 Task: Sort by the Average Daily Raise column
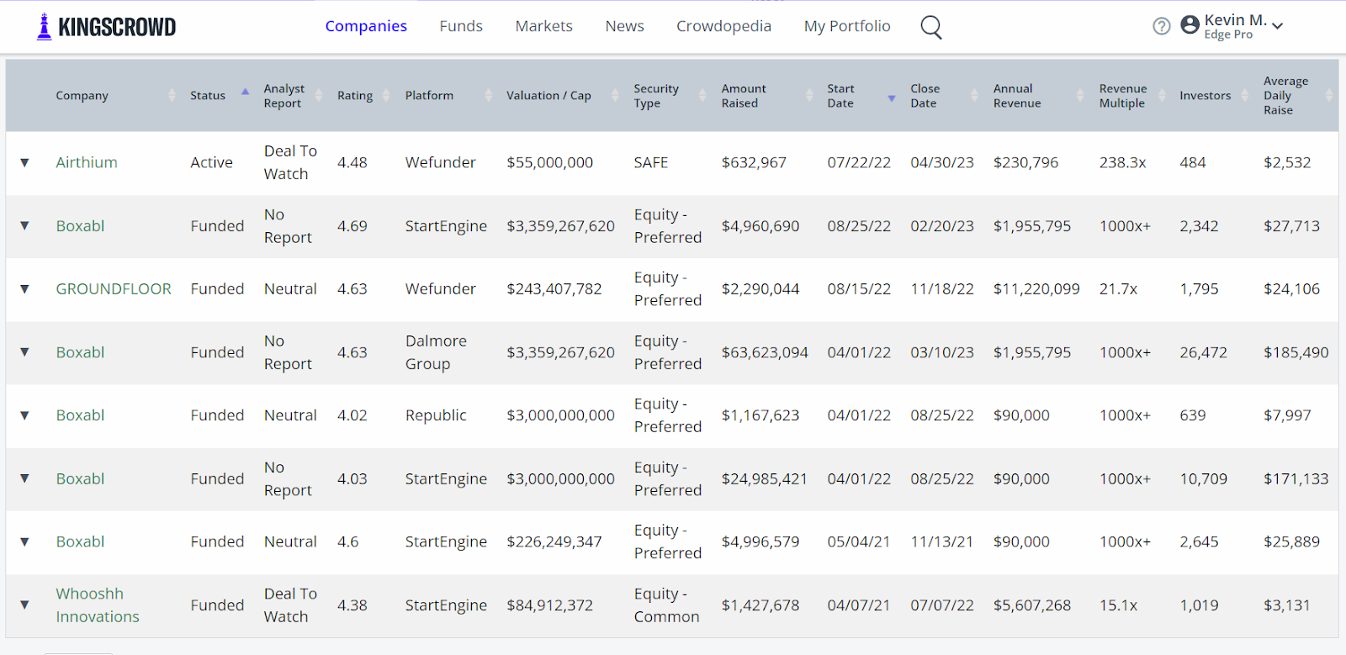[x=1285, y=96]
